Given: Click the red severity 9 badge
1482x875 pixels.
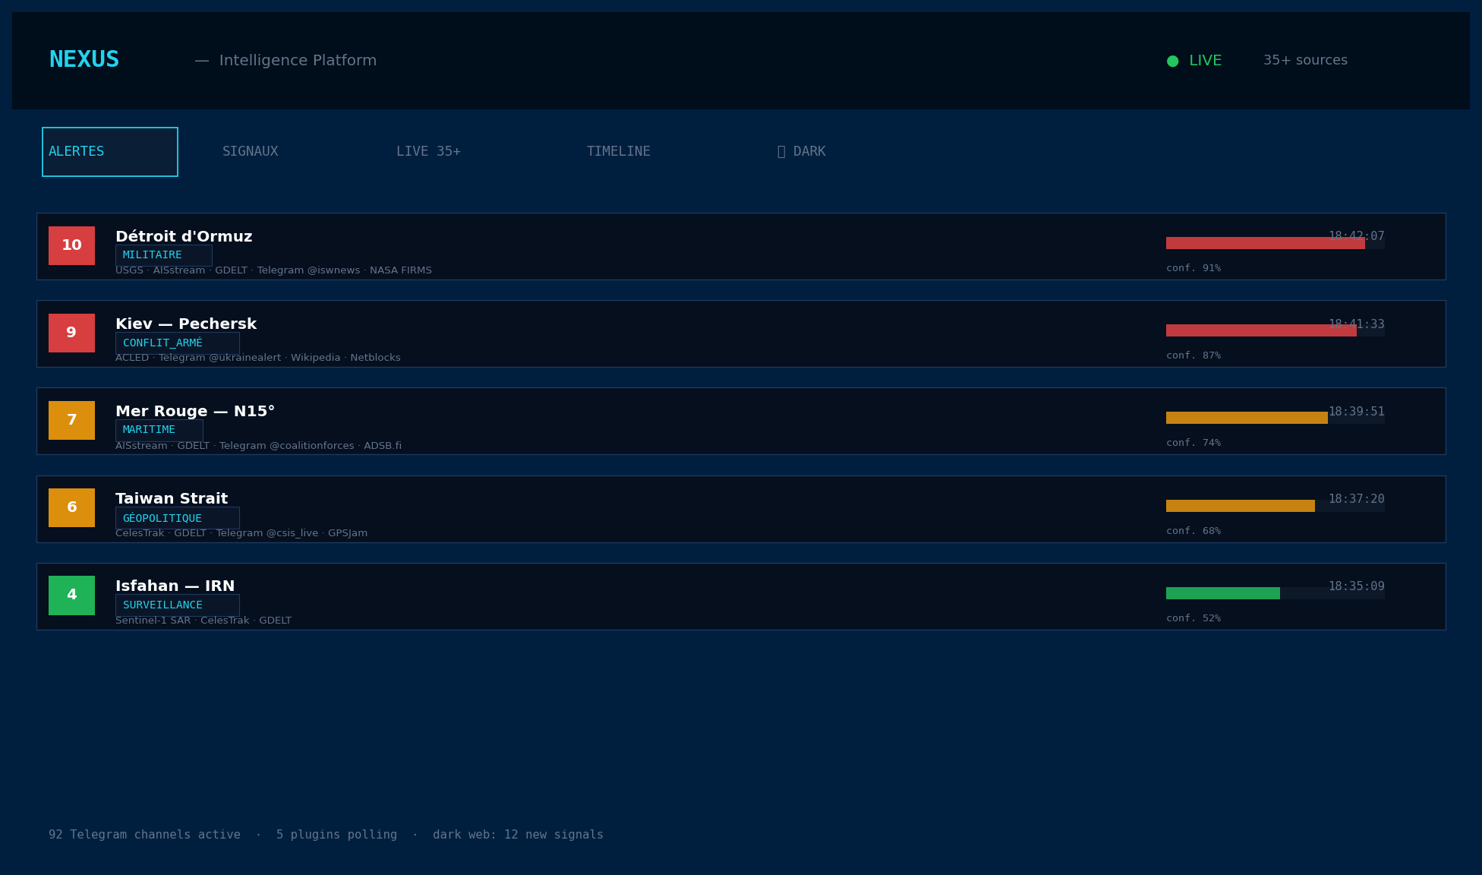Looking at the screenshot, I should (x=71, y=333).
